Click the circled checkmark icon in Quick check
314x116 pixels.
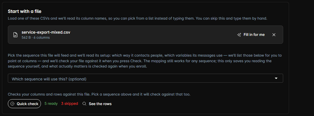12,104
